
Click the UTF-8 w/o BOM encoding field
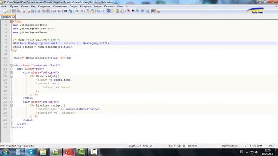click(253, 146)
